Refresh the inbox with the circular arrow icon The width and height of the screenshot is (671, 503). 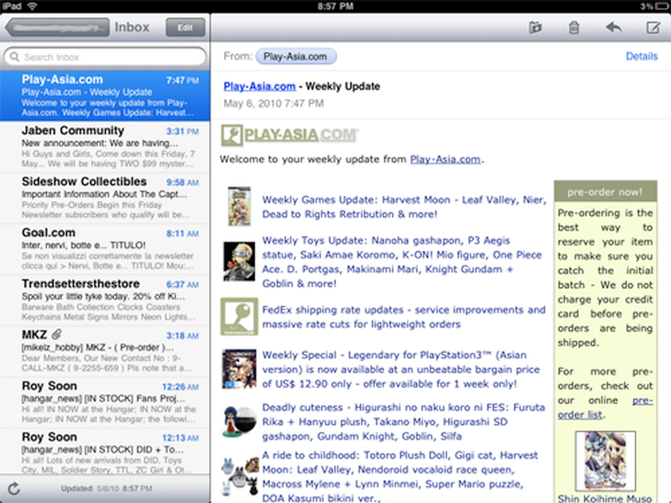(x=14, y=489)
